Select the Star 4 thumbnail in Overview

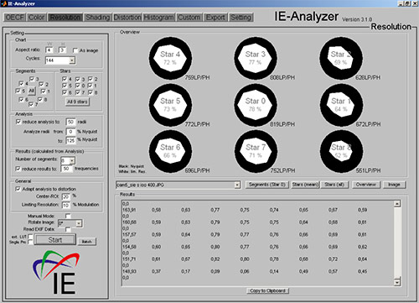pyautogui.click(x=170, y=58)
